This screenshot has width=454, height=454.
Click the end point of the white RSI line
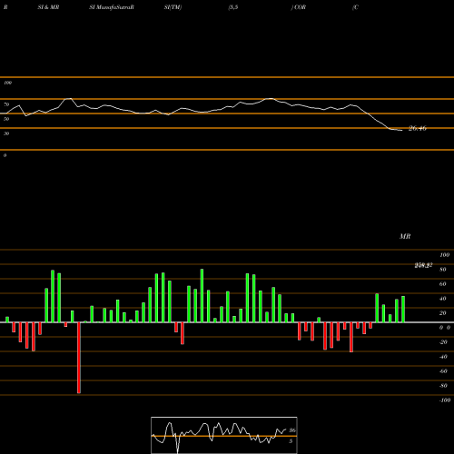402,130
